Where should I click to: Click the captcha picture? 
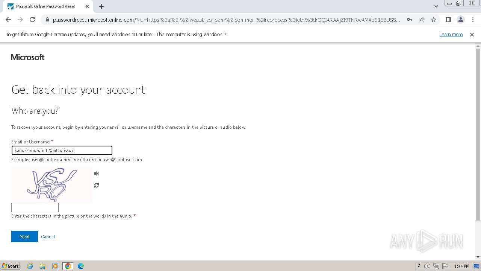click(x=52, y=185)
